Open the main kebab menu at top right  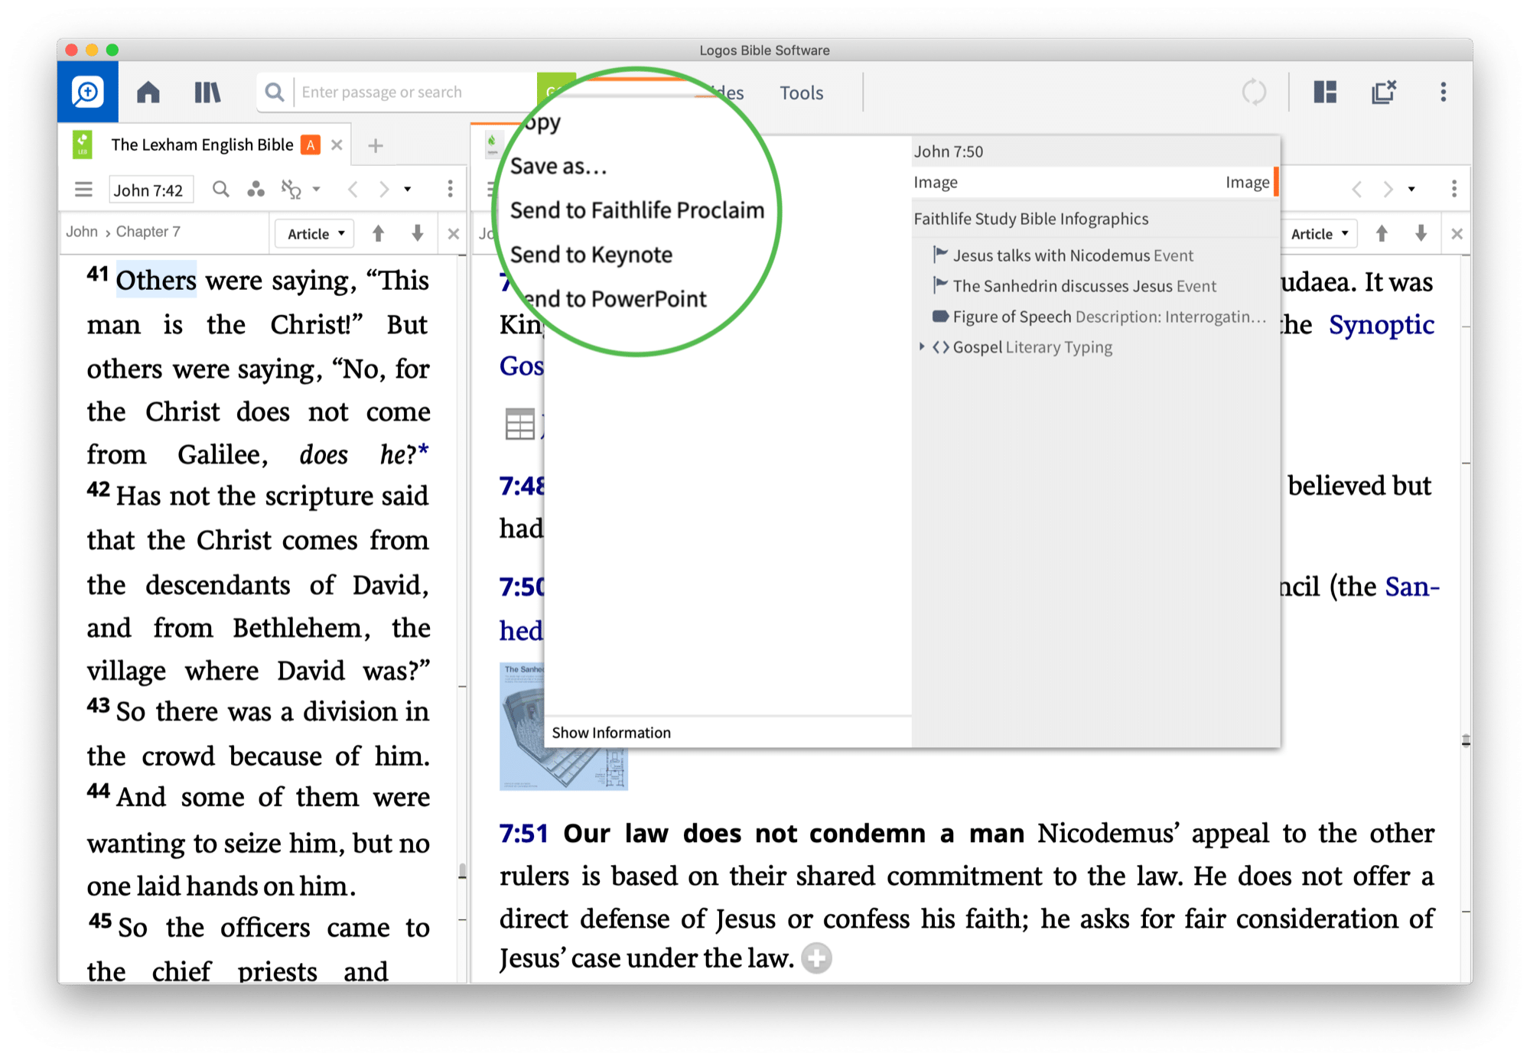(1444, 93)
